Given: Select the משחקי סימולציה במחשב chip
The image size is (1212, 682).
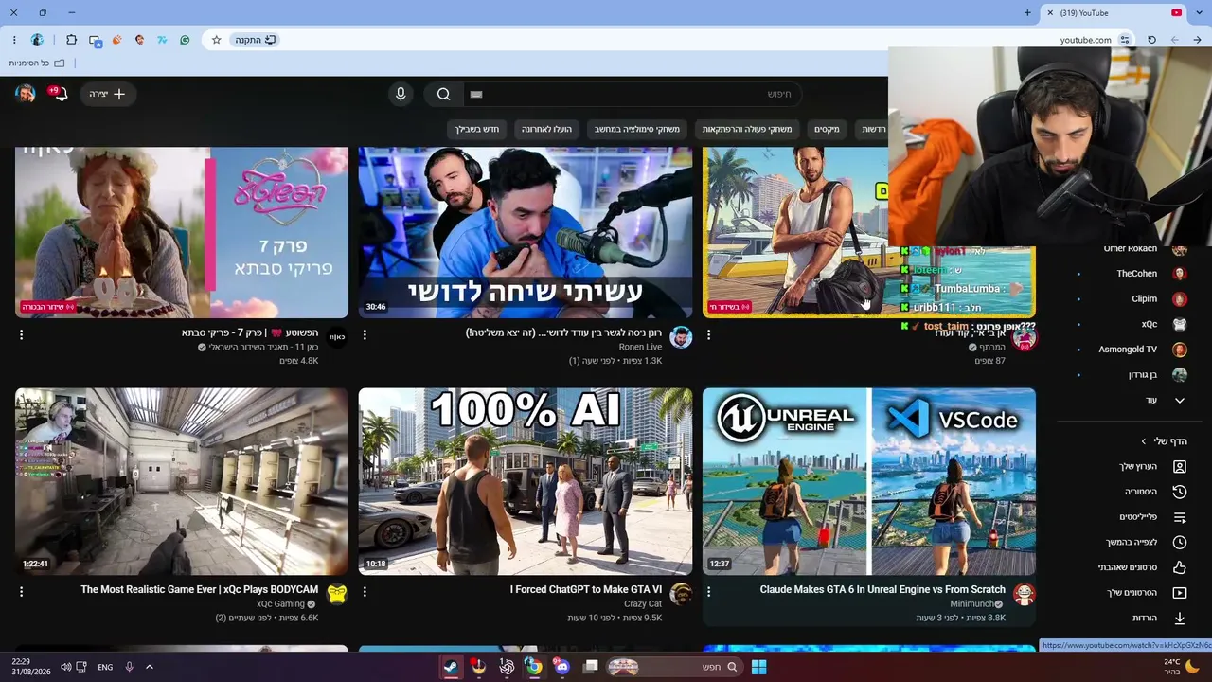Looking at the screenshot, I should pyautogui.click(x=637, y=129).
